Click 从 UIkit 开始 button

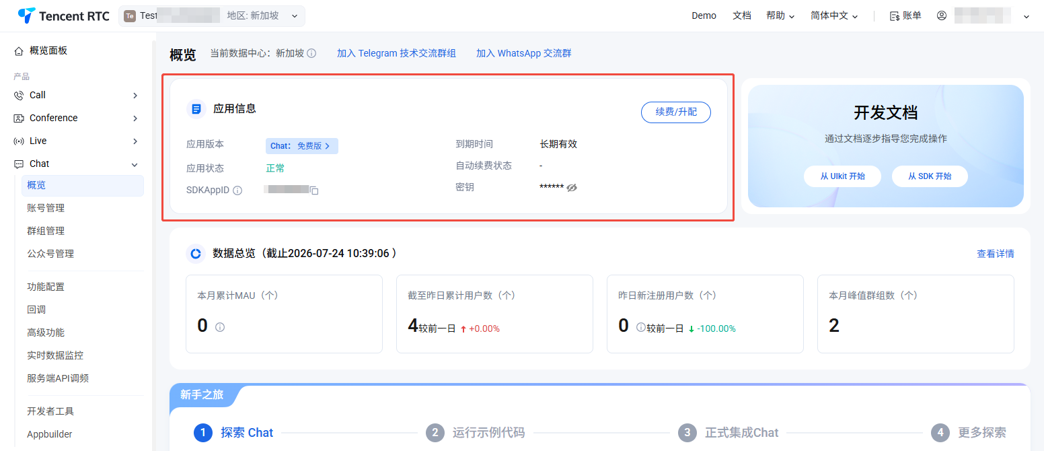[842, 176]
